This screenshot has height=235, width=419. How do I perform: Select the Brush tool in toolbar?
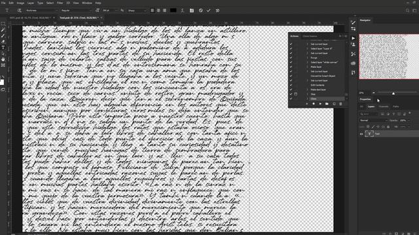[x=3, y=36]
